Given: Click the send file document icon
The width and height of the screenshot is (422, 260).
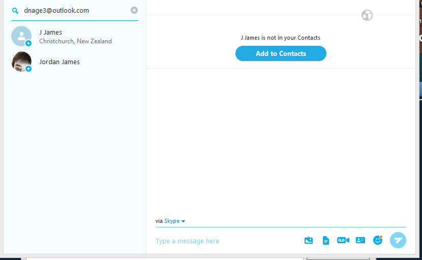Looking at the screenshot, I should coord(326,240).
